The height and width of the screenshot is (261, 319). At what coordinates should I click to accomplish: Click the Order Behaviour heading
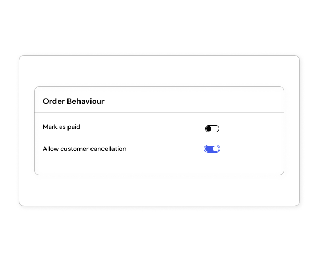click(x=74, y=101)
